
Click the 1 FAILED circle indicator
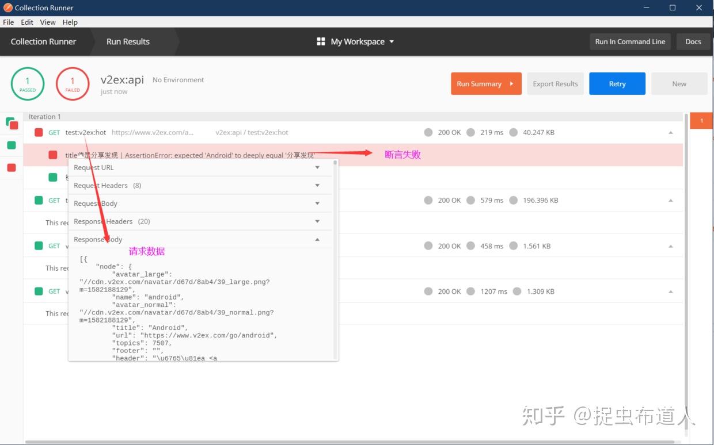point(72,83)
